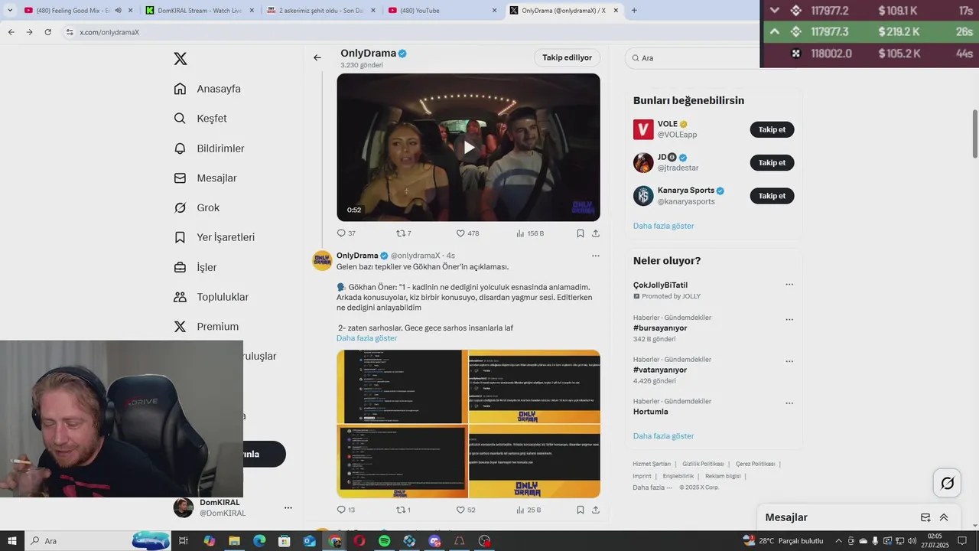Go to Bildirimler in the sidebar
The image size is (979, 551).
point(209,148)
